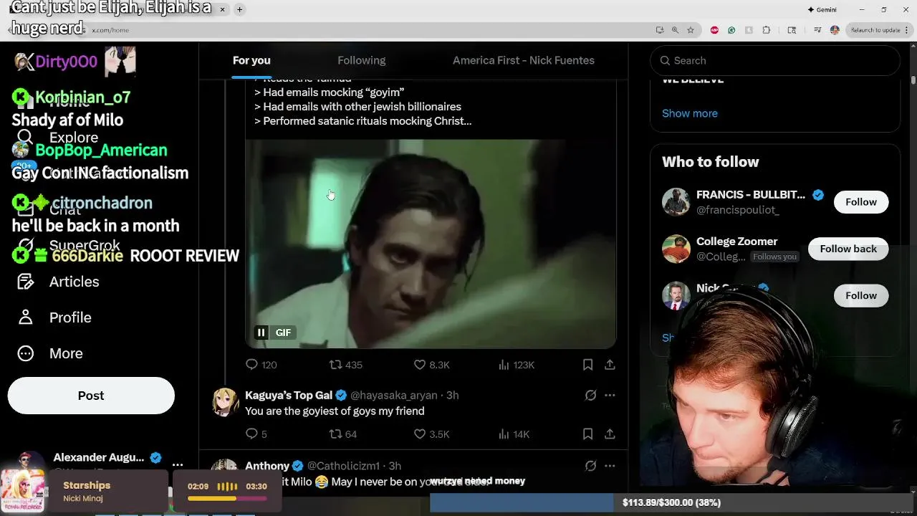Click the install app icon in address bar
The width and height of the screenshot is (917, 516).
click(x=659, y=30)
